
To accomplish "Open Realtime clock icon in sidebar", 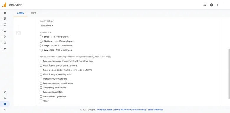I will tap(5, 25).
